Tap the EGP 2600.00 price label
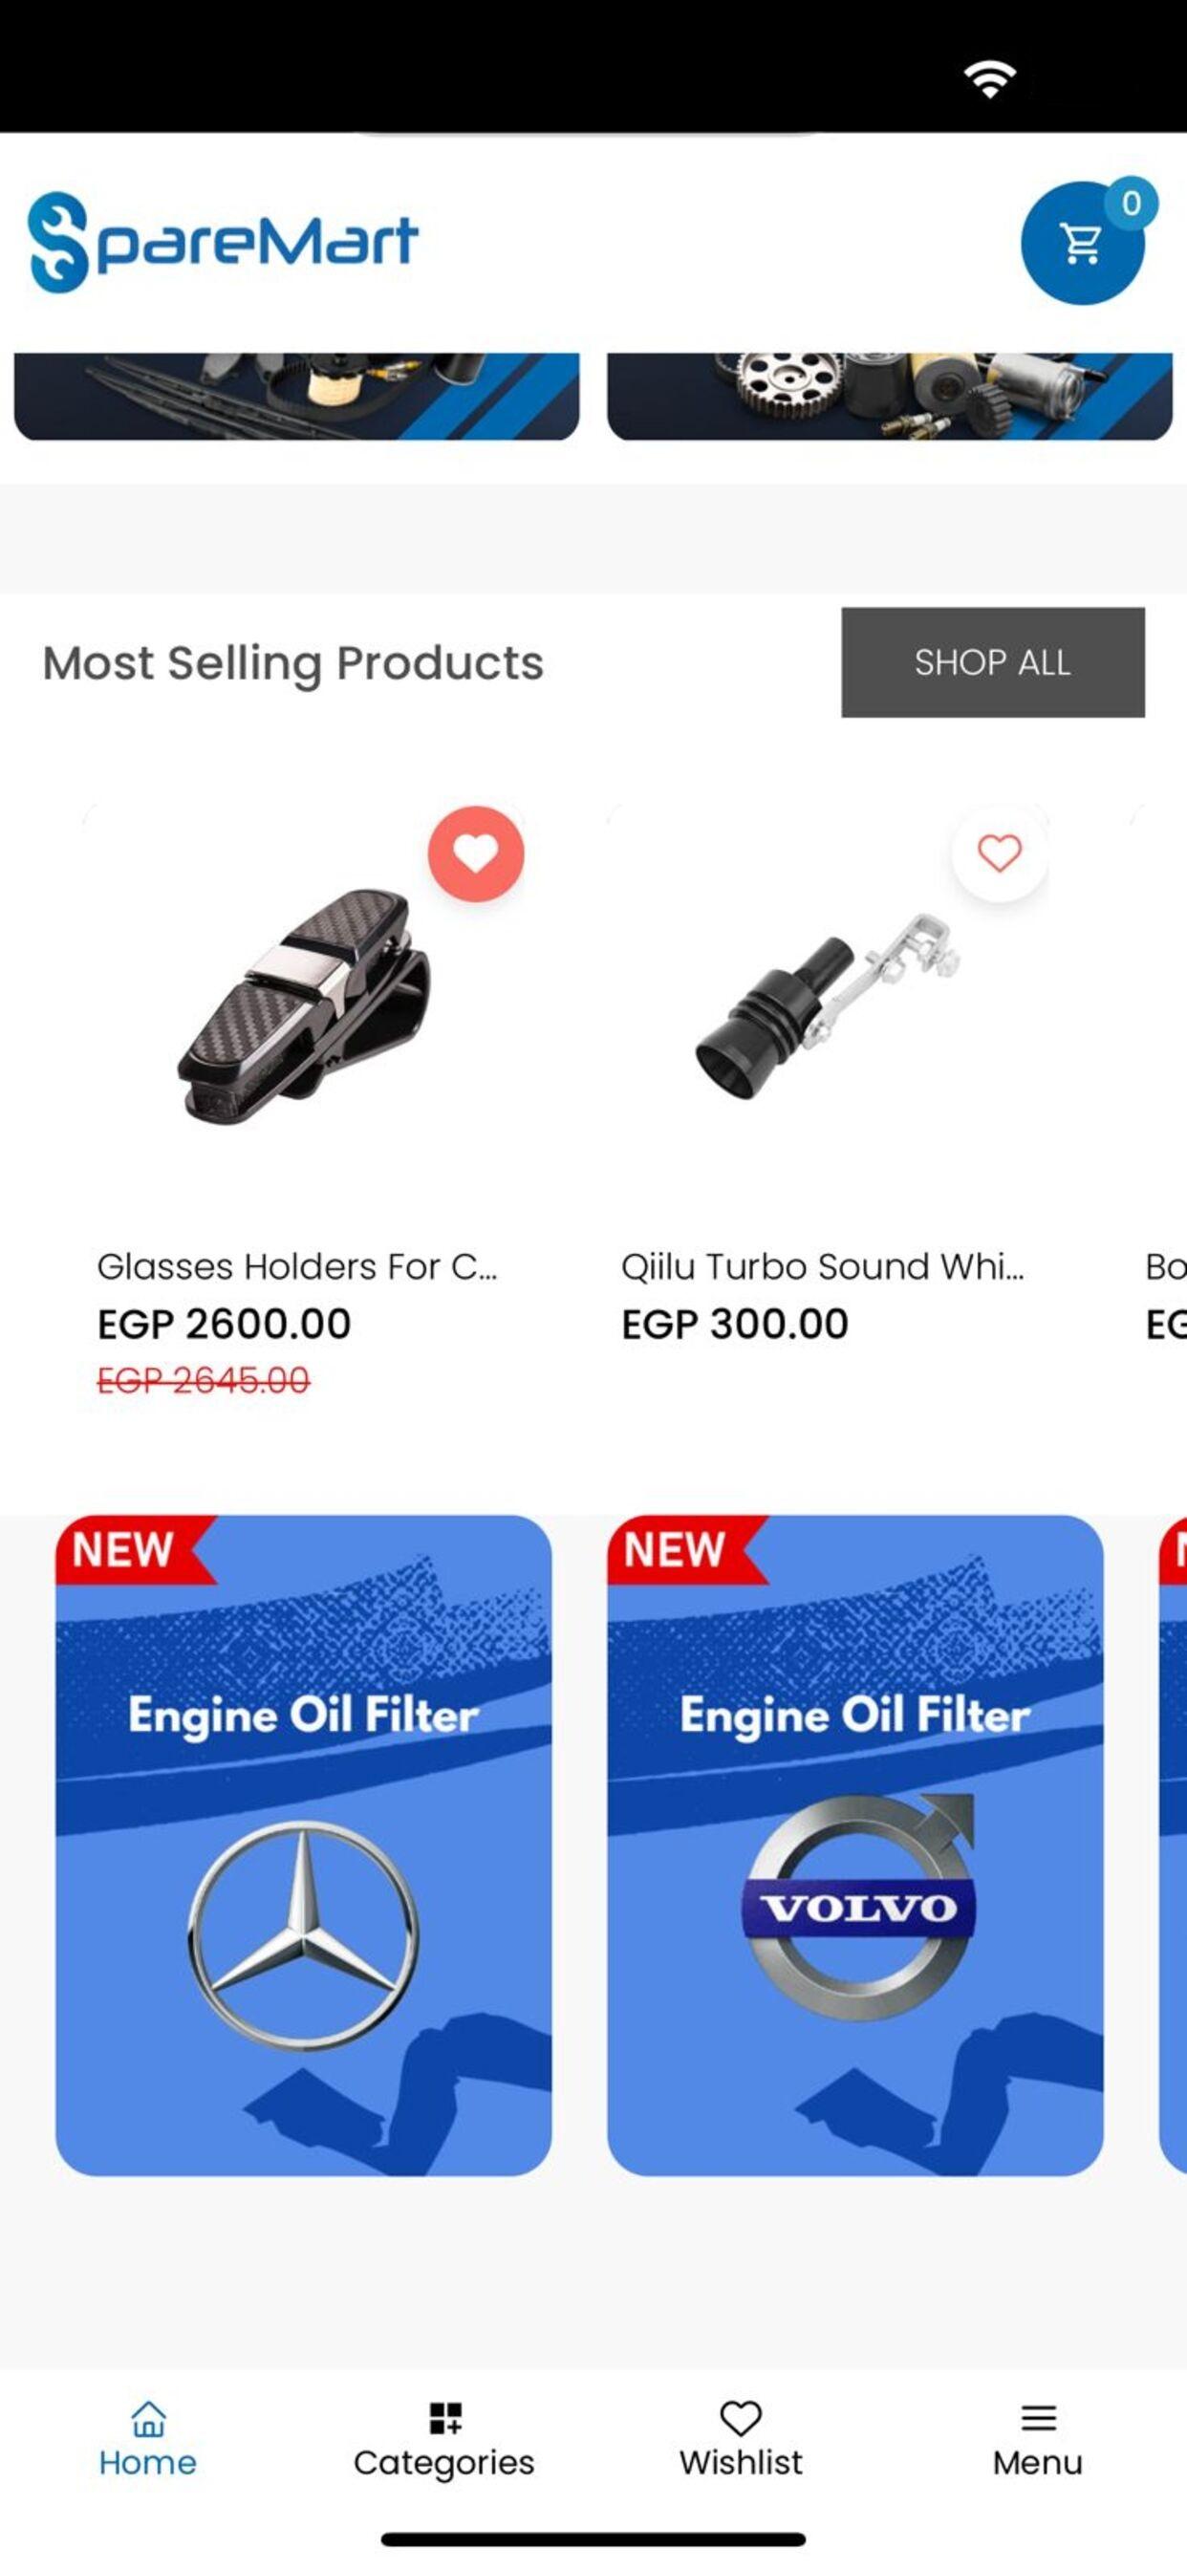Image resolution: width=1187 pixels, height=2569 pixels. [225, 1325]
